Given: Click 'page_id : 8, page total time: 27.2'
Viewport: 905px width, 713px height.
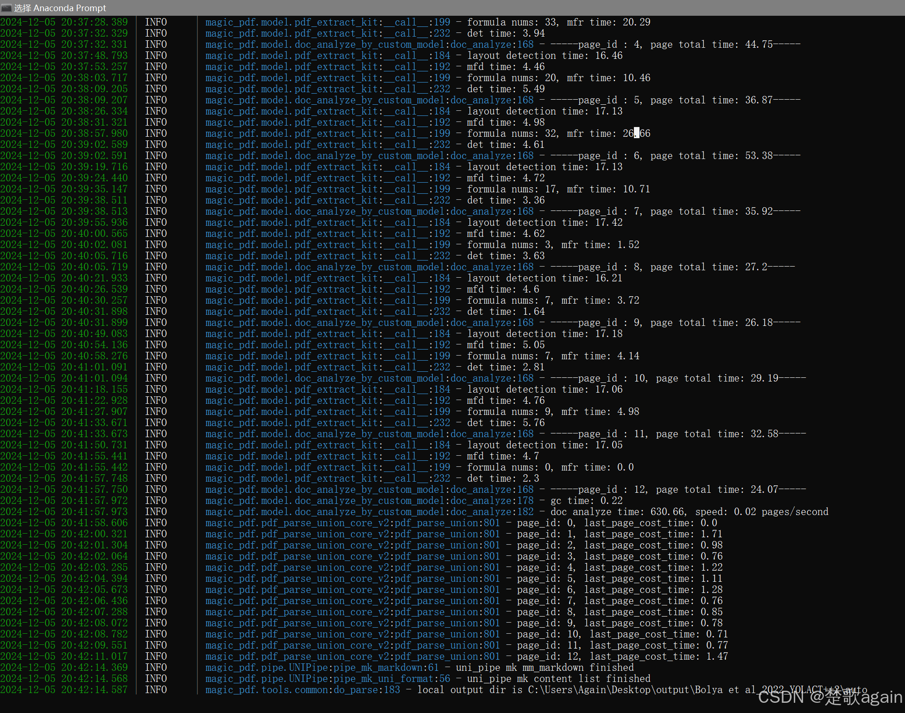Looking at the screenshot, I should [x=673, y=267].
